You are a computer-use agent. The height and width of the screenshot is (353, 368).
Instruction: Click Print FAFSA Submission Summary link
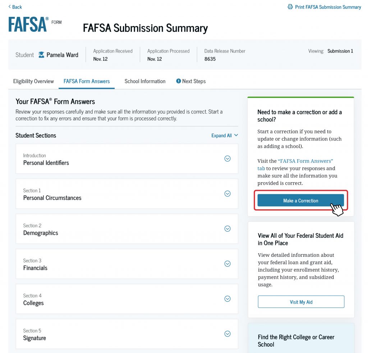coord(328,7)
